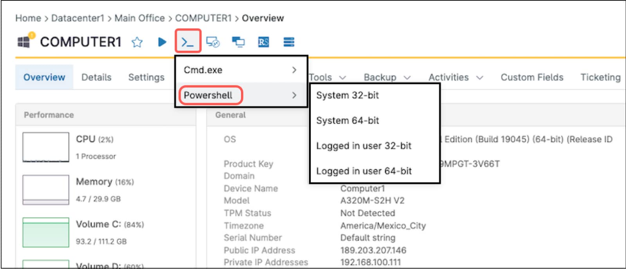Select Powershell from terminal menu
The image size is (626, 269).
point(241,95)
